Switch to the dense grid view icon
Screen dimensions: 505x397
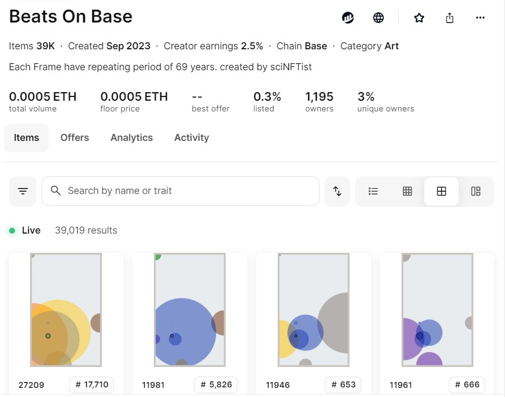tap(407, 191)
